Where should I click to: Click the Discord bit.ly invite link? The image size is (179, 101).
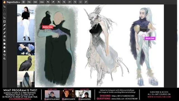(x=123, y=96)
